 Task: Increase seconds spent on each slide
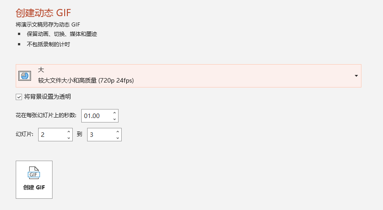coord(114,113)
